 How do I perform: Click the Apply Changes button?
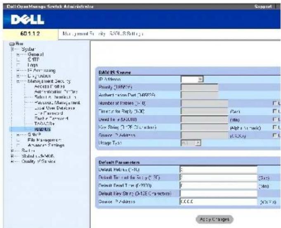(215, 219)
